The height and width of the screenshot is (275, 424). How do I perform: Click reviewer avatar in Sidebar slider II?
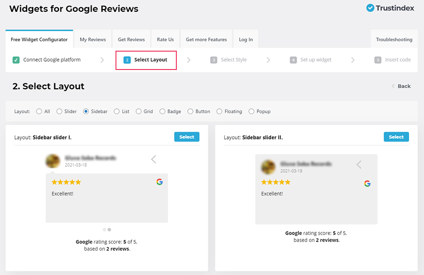pos(268,167)
